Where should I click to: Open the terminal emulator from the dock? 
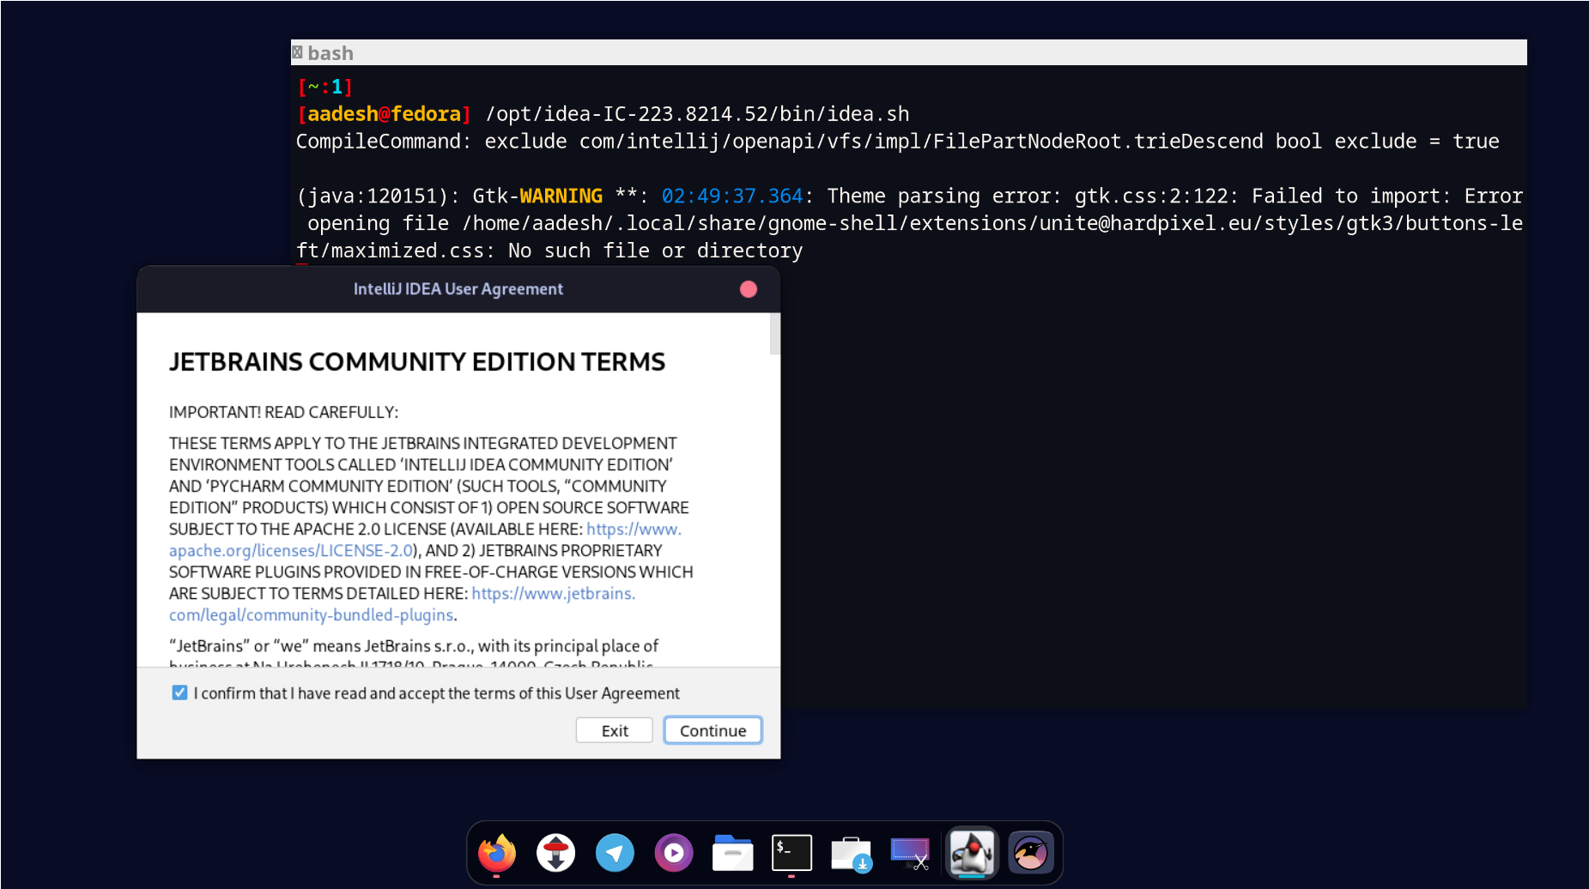click(791, 852)
